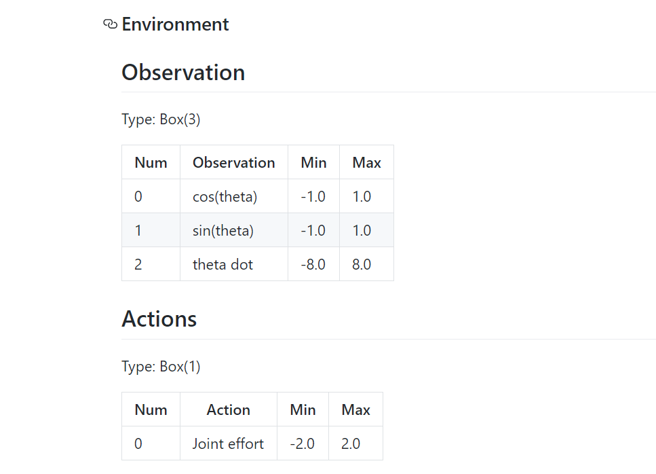Click the 8.0 maximum value cell
656x474 pixels.
tap(366, 264)
